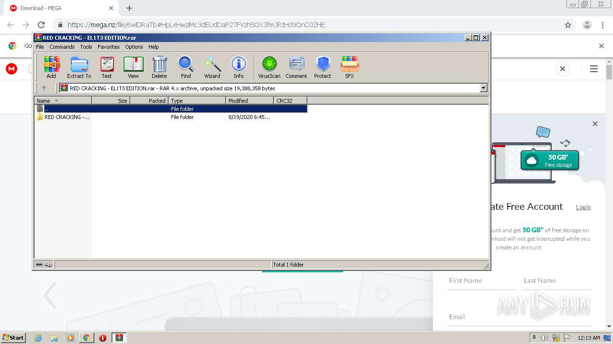Click the 12:13 AM taskbar clock
The width and height of the screenshot is (613, 344).
[x=589, y=338]
